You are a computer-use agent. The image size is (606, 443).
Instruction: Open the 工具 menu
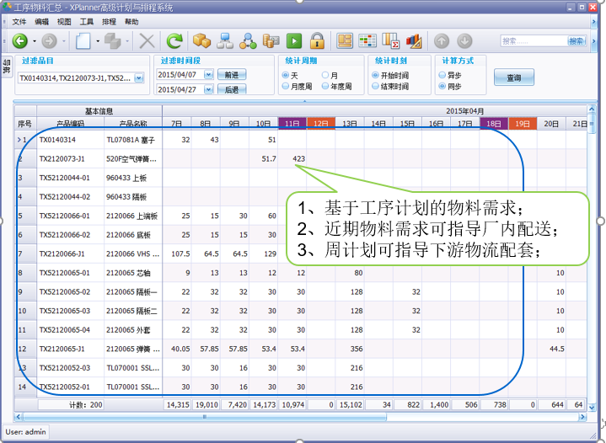[87, 21]
